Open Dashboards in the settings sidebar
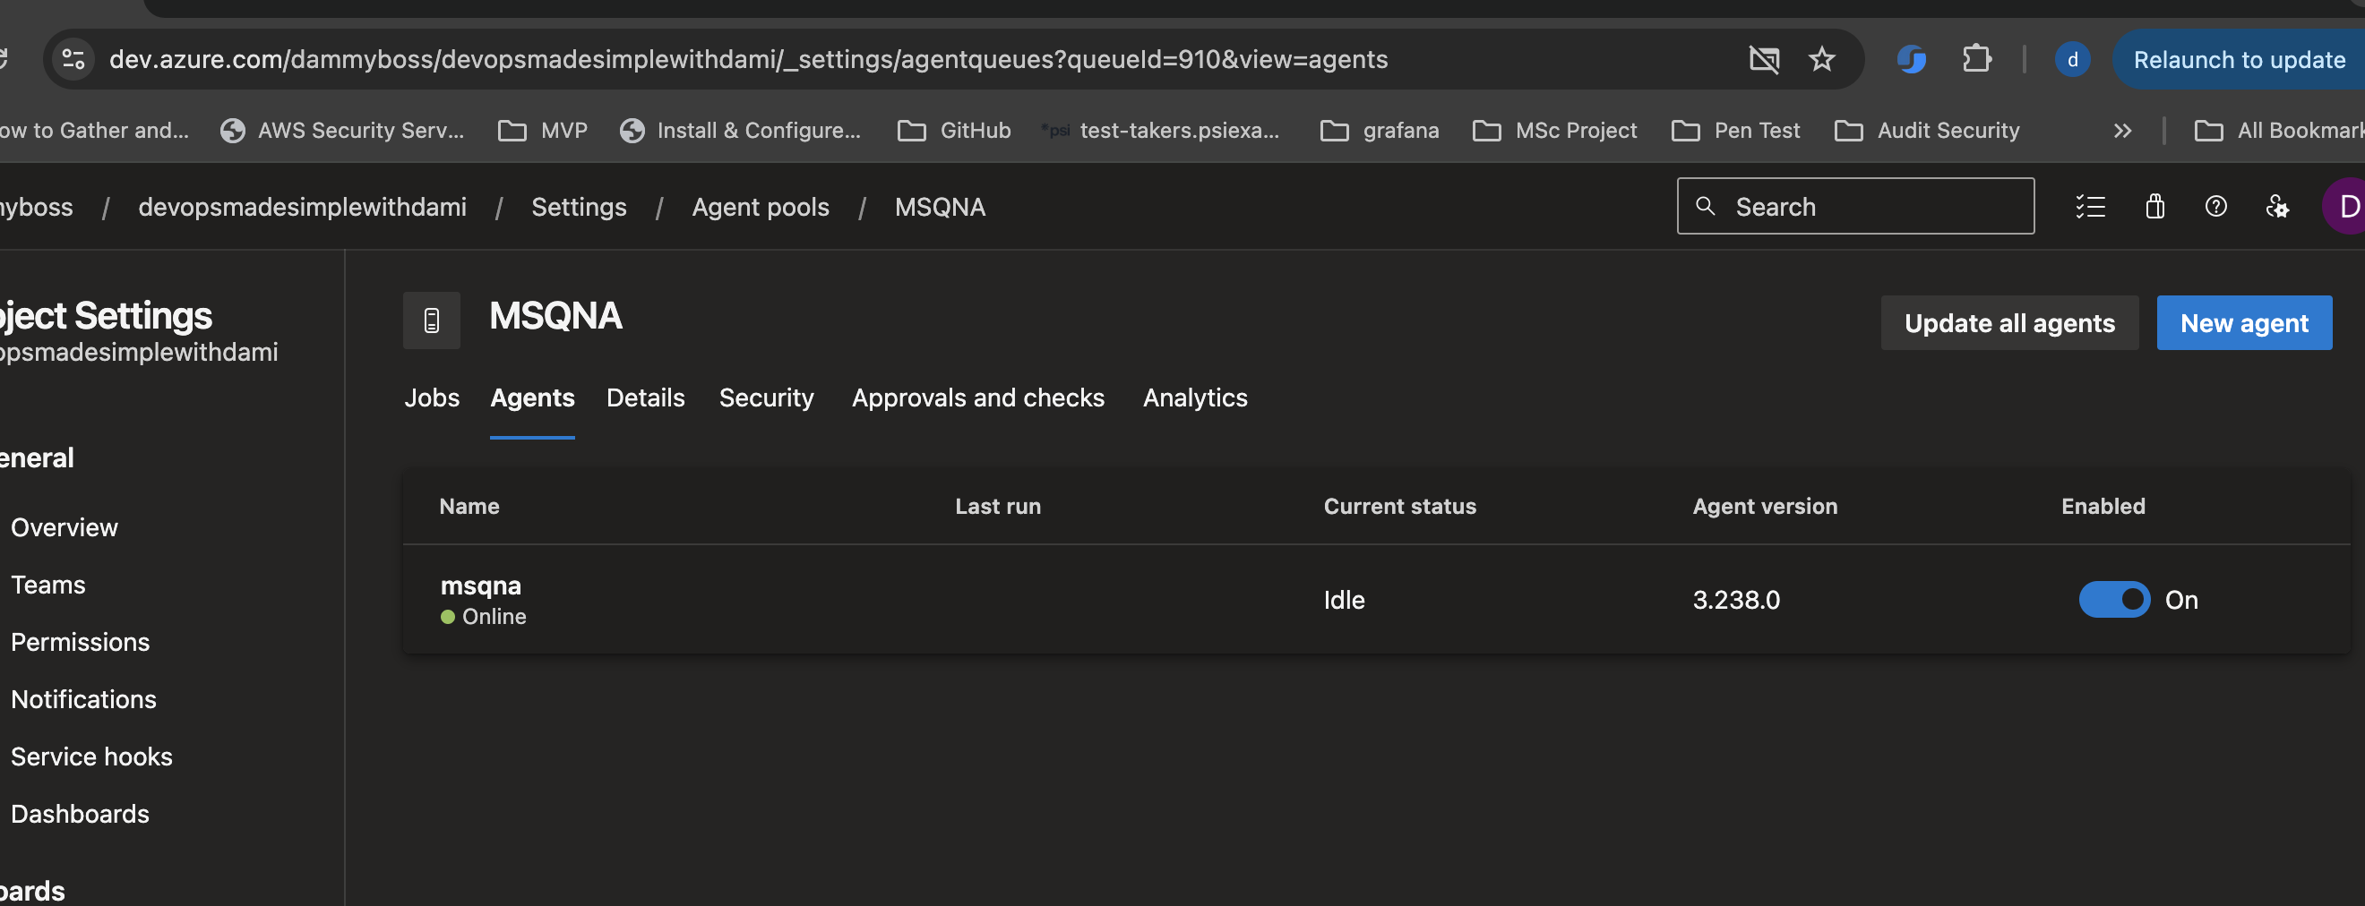This screenshot has width=2365, height=906. pyautogui.click(x=80, y=813)
